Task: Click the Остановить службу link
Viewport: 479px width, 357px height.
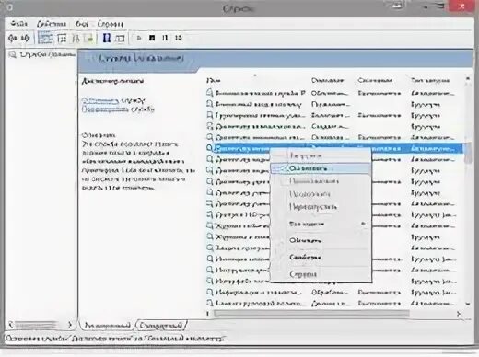Action: [x=100, y=100]
